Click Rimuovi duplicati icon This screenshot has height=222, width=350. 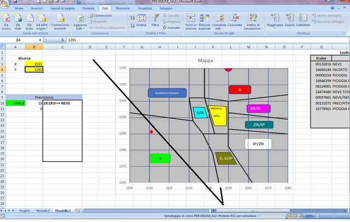click(205, 22)
